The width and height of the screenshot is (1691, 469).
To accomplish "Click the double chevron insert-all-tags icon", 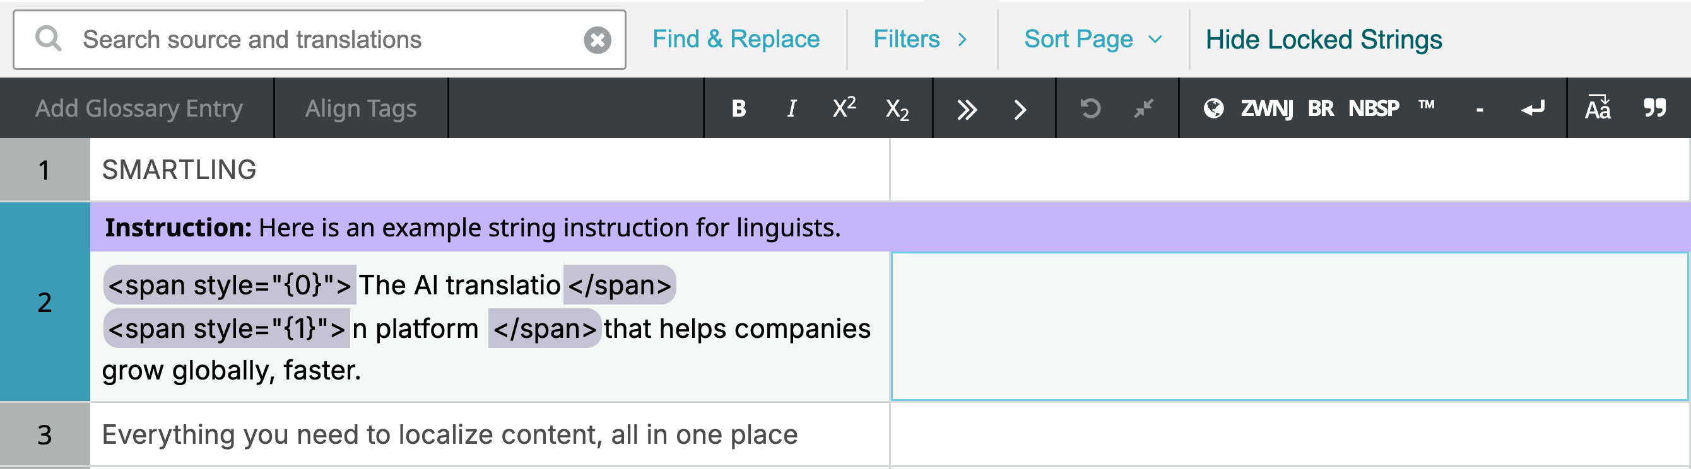I will pyautogui.click(x=966, y=110).
